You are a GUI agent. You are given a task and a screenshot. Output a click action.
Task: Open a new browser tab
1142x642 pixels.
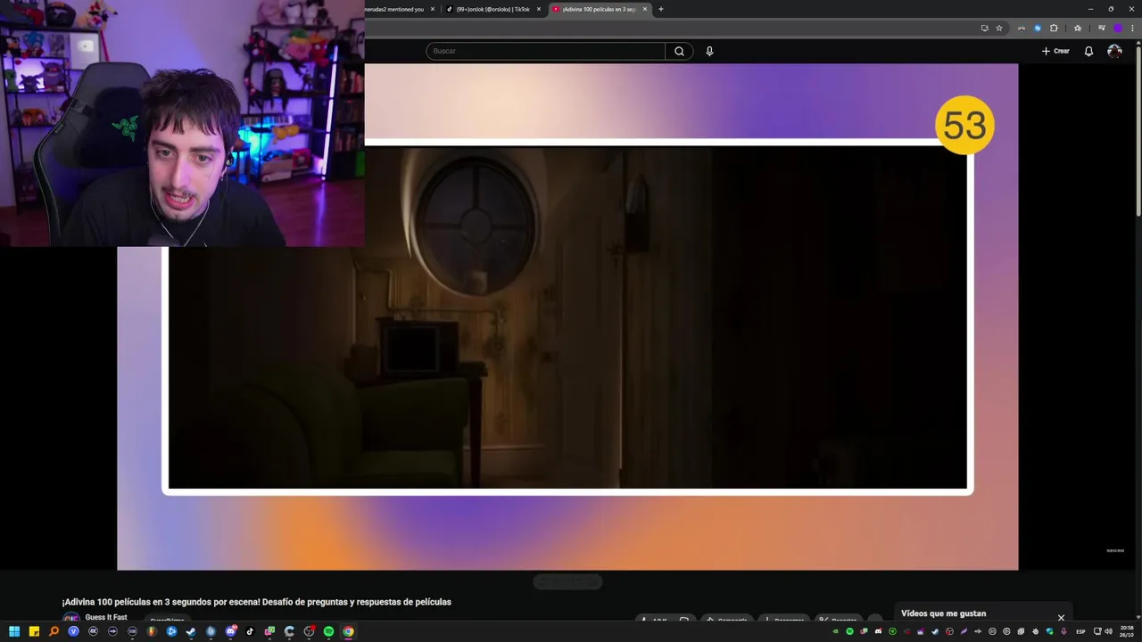point(661,9)
